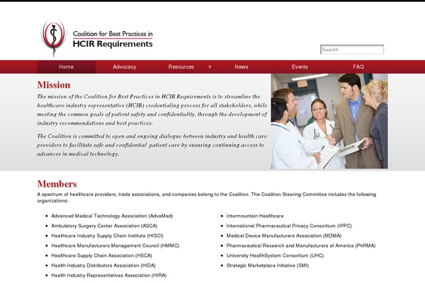Expand the Resources dropdown chevron
The width and height of the screenshot is (425, 283).
(210, 67)
